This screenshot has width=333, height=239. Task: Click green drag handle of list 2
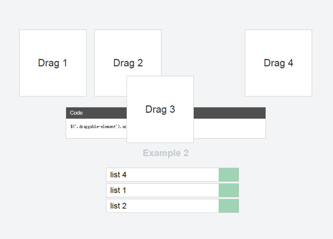228,206
